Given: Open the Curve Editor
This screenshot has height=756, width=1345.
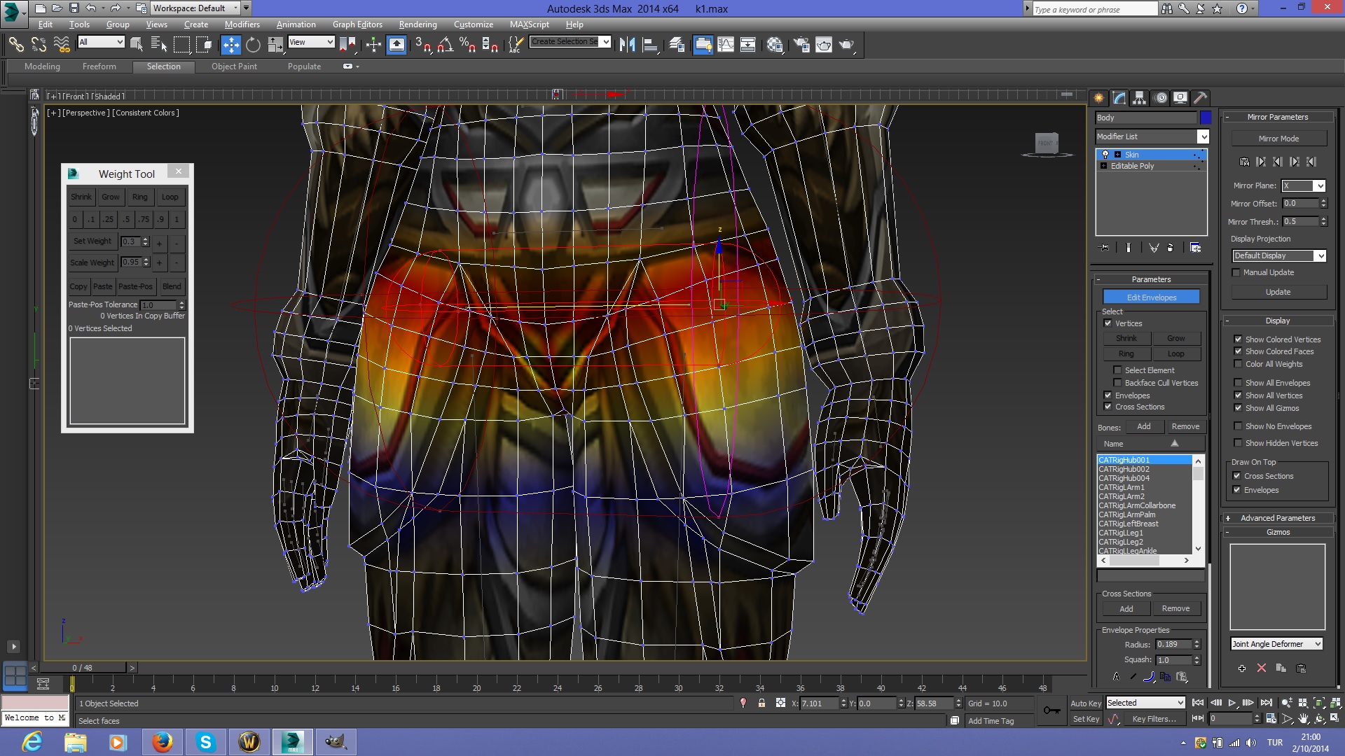Looking at the screenshot, I should 726,45.
